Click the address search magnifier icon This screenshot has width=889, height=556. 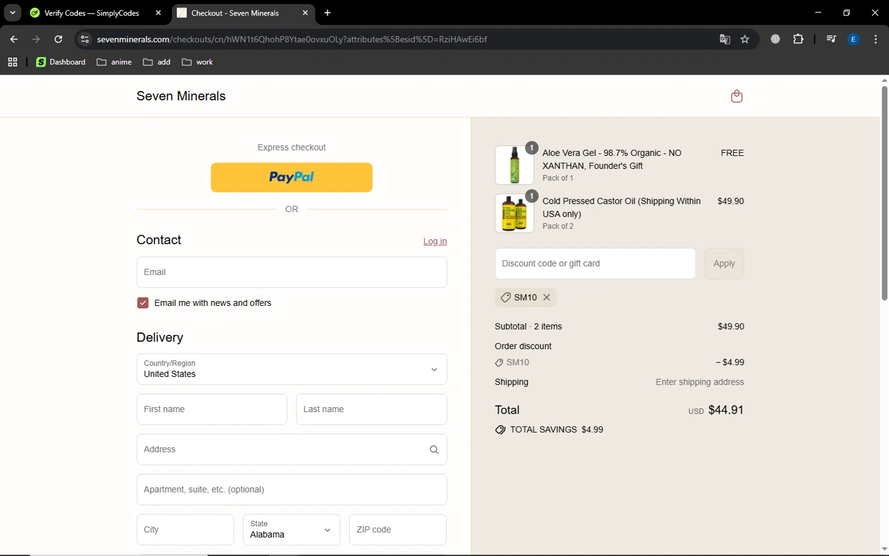pos(434,450)
